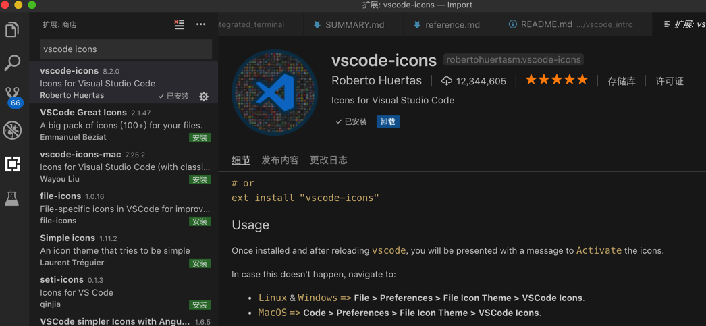Click the download count cloud icon
706x326 pixels.
click(x=446, y=81)
